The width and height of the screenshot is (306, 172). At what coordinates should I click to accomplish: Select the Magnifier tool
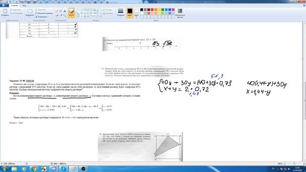65,15
